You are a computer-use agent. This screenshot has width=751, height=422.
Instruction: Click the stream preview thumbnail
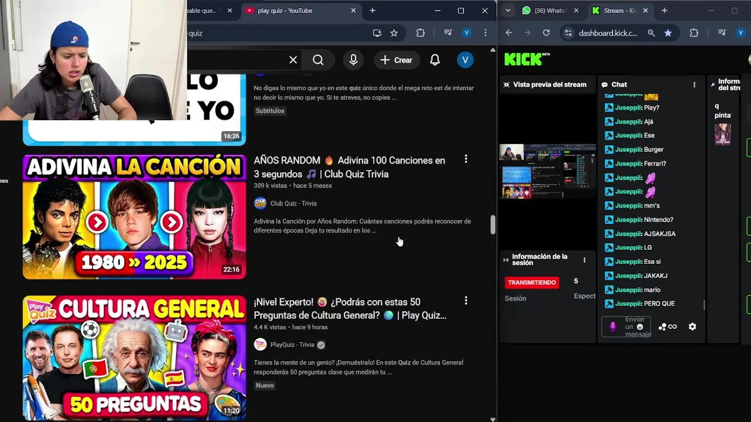click(547, 171)
